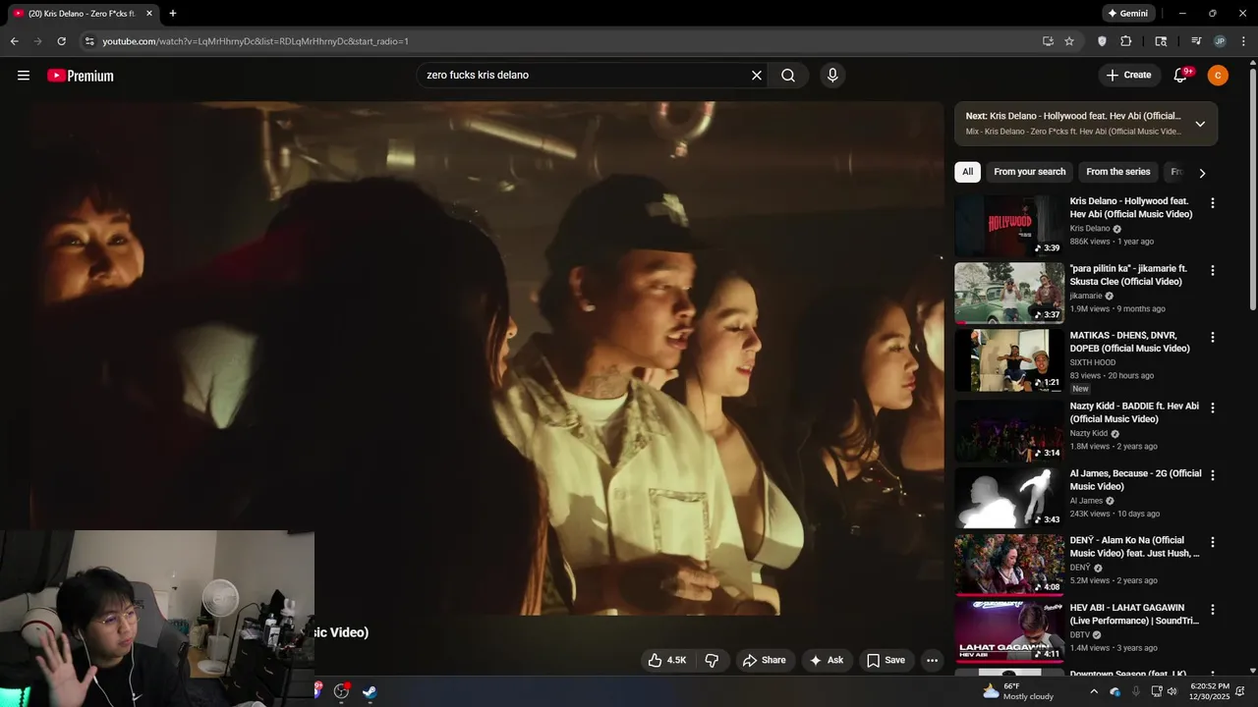Open MATIKAS - DHENS, DNVR, DOPEB thumbnail
The height and width of the screenshot is (707, 1258).
(1008, 359)
